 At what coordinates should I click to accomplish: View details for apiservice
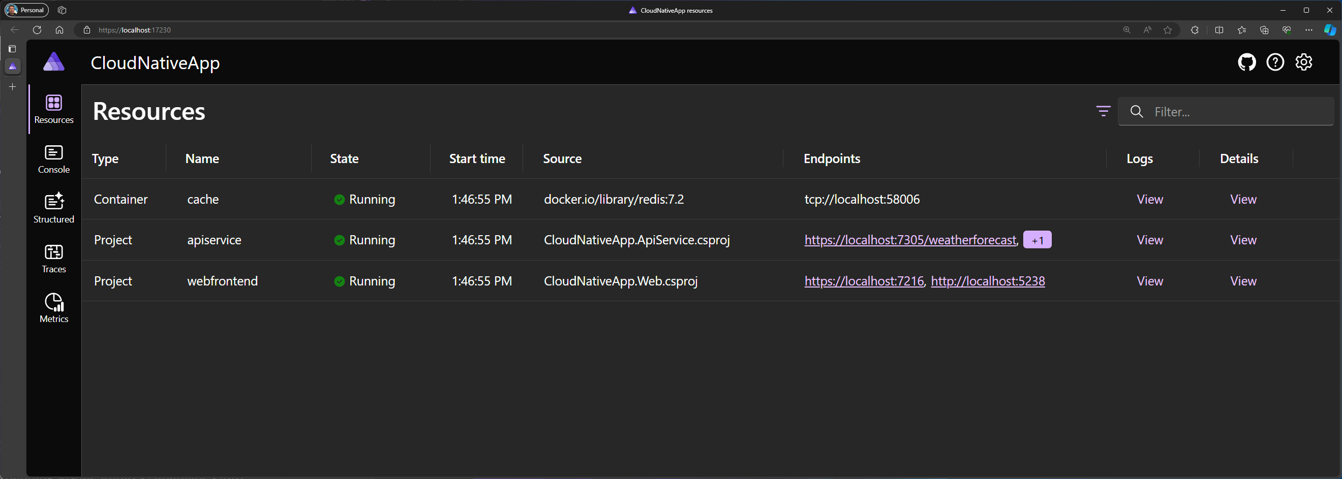pos(1243,240)
